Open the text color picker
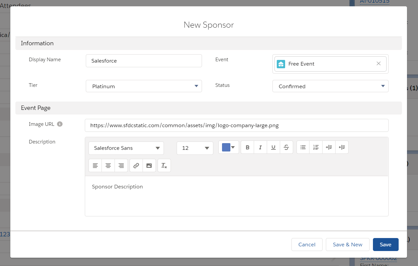Screen dimensions: 418x266 click(x=229, y=147)
